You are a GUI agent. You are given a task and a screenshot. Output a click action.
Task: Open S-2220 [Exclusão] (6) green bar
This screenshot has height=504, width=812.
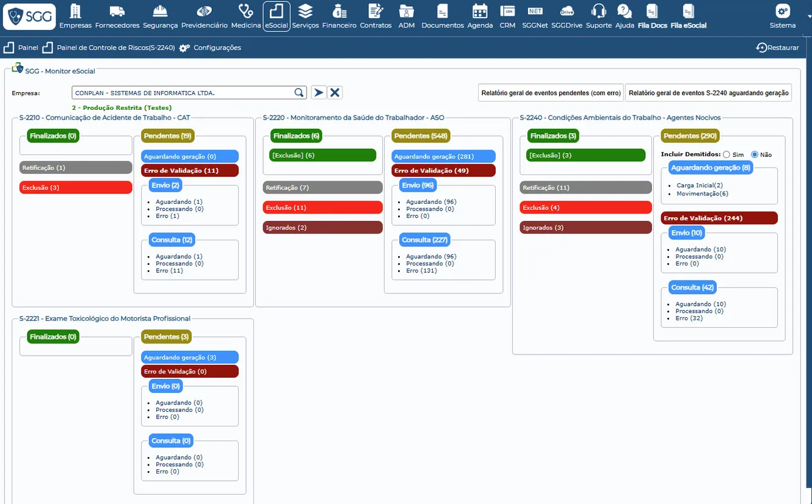pyautogui.click(x=322, y=155)
